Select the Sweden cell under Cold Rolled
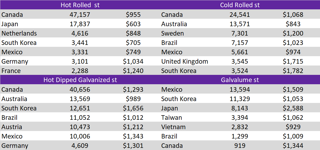The image size is (320, 150). click(x=172, y=33)
